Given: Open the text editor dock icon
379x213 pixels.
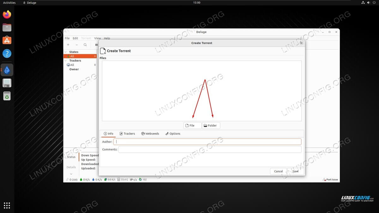Looking at the screenshot, I should point(7,83).
